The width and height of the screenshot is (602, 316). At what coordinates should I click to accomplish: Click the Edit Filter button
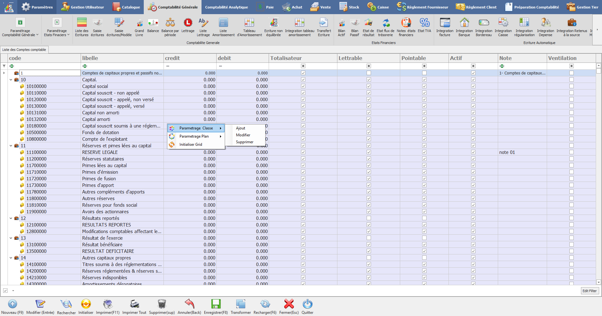click(590, 291)
